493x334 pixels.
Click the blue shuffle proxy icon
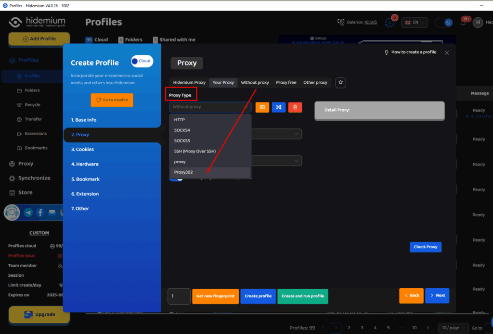click(x=279, y=107)
